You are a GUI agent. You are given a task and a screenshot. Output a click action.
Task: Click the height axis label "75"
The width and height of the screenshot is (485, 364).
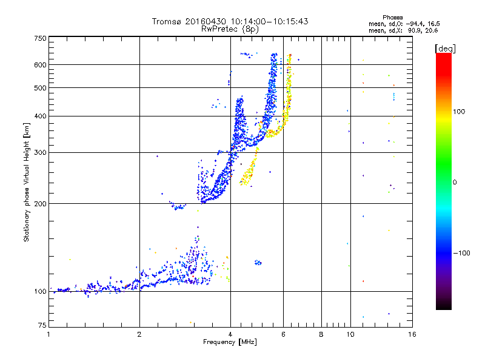pyautogui.click(x=42, y=325)
